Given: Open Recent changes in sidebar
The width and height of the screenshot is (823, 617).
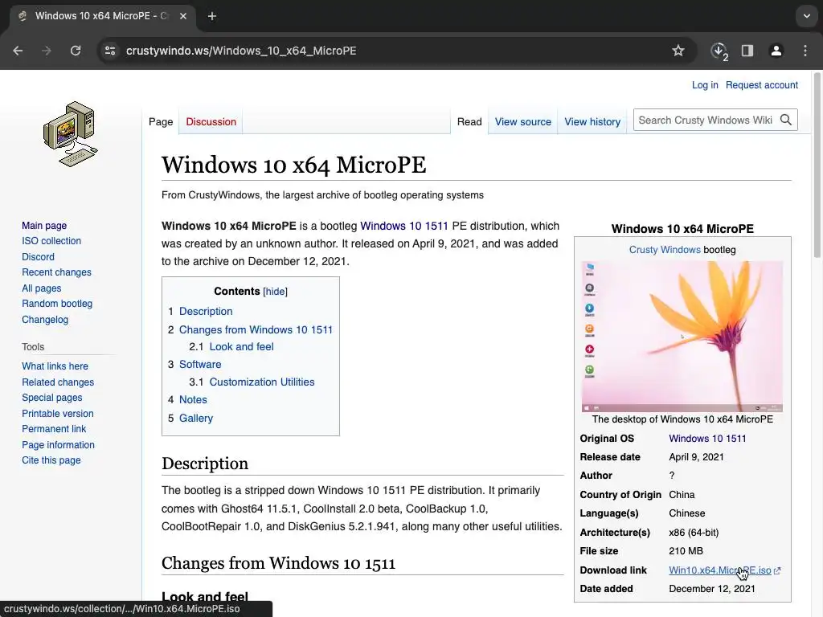Looking at the screenshot, I should [x=57, y=272].
